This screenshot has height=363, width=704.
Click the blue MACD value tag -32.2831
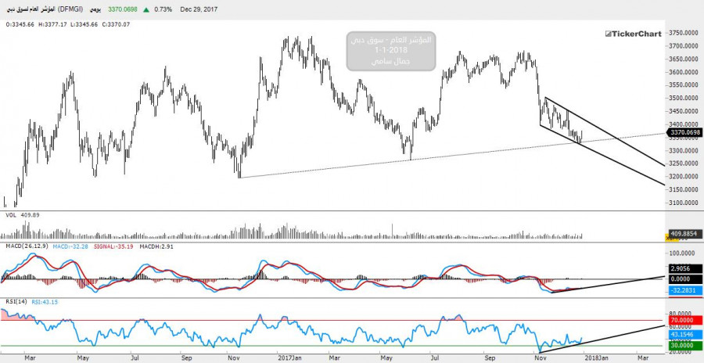coord(684,290)
